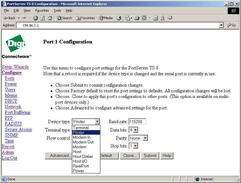Open the Port Buffering link
The image size is (241, 183).
point(17,112)
